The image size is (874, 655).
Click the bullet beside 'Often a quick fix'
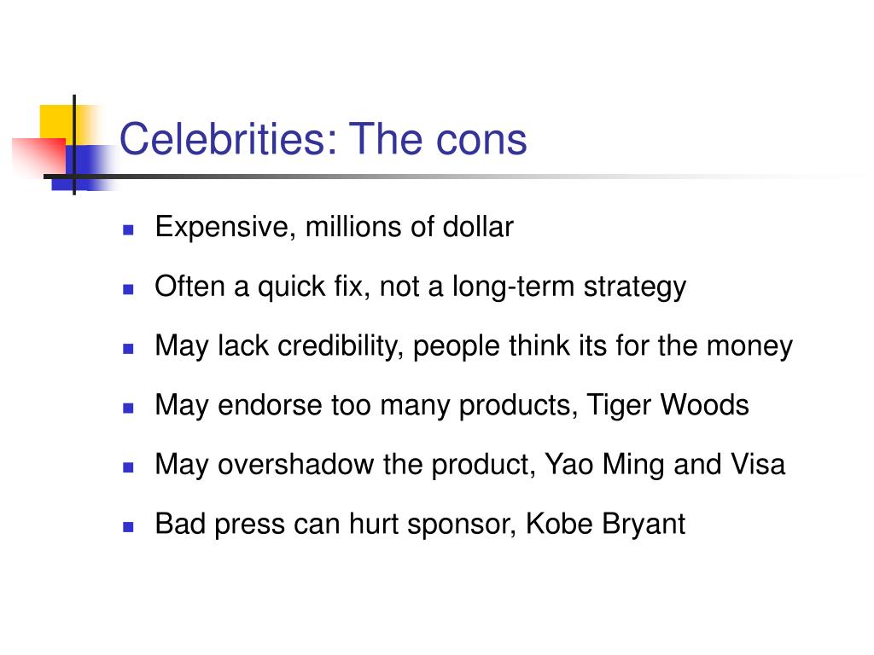128,289
